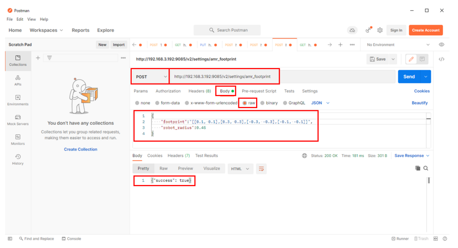The width and height of the screenshot is (458, 248).
Task: Open the Monitors sidebar icon
Action: [x=18, y=139]
